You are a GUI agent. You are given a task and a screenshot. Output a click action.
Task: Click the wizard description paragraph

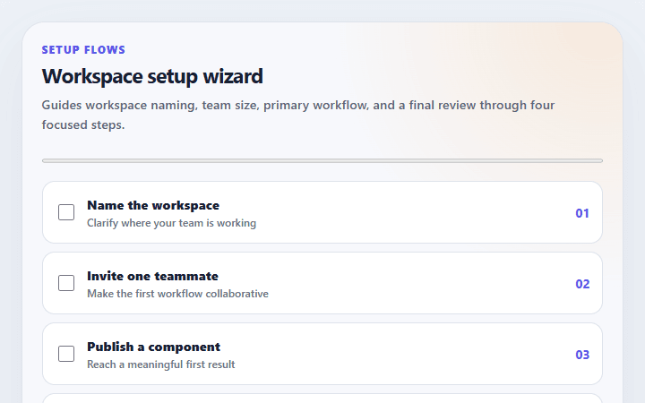click(x=298, y=115)
